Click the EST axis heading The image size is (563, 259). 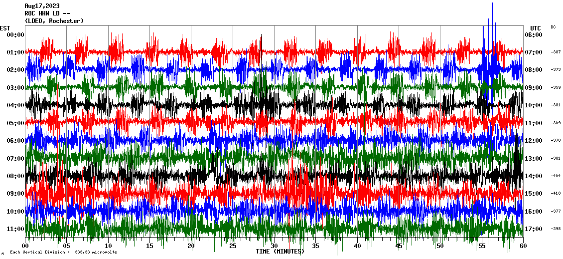point(5,28)
